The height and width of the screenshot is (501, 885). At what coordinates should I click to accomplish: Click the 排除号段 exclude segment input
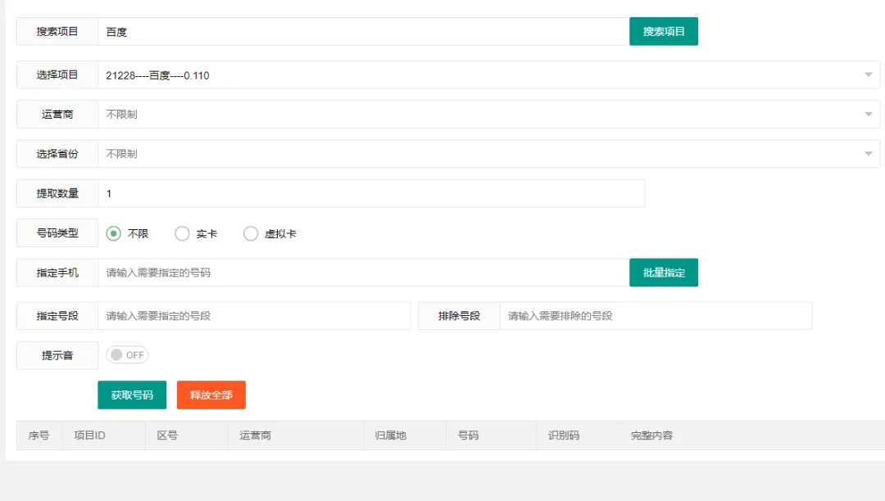655,316
